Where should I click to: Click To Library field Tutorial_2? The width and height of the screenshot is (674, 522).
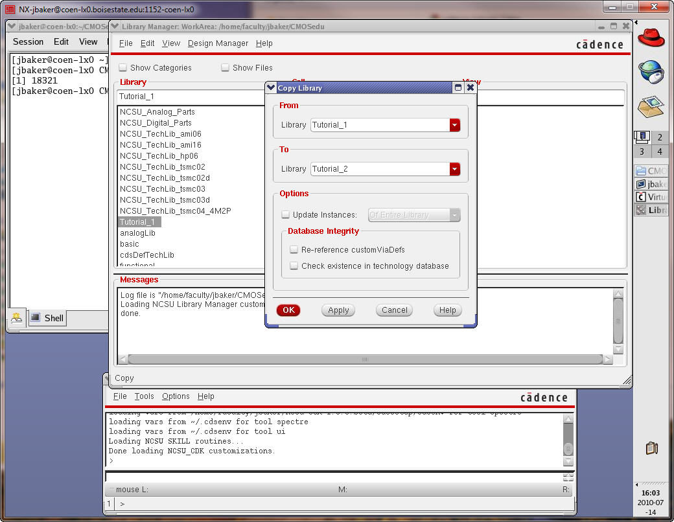coord(380,169)
